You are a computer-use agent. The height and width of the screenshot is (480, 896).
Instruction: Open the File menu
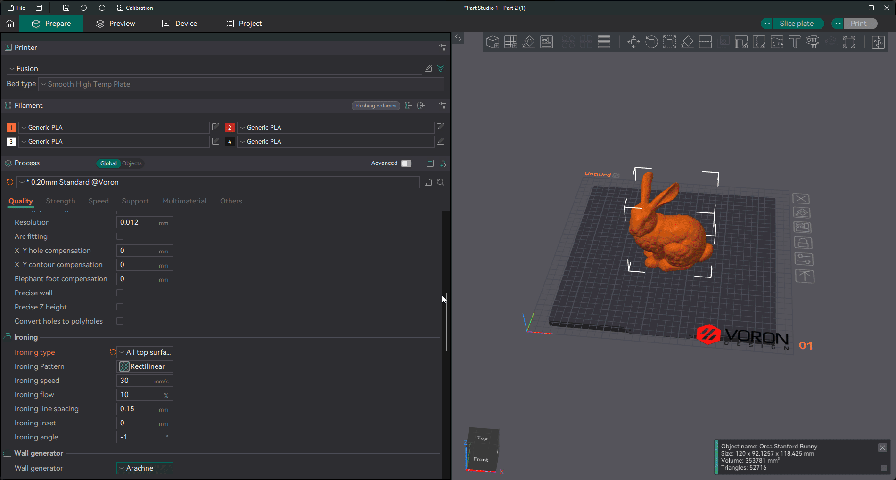[x=16, y=8]
